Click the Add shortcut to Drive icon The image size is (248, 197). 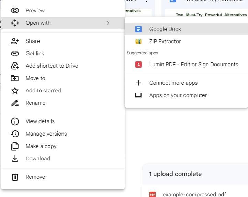[x=15, y=66]
